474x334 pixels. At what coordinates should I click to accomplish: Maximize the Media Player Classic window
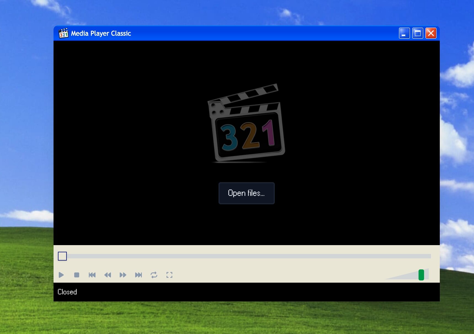[417, 33]
